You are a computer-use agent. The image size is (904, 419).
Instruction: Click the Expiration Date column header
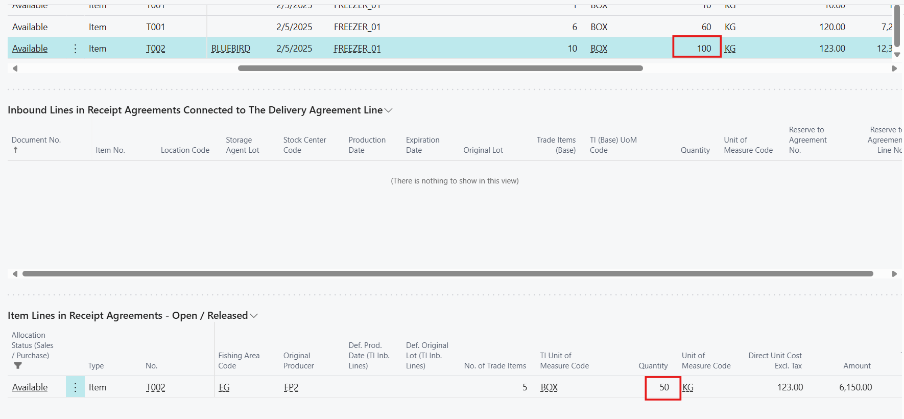(422, 145)
